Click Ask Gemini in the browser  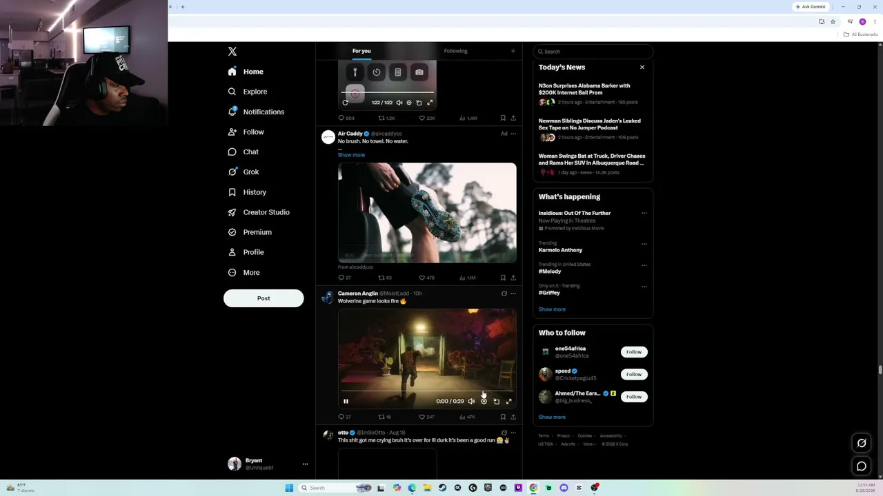pyautogui.click(x=811, y=7)
